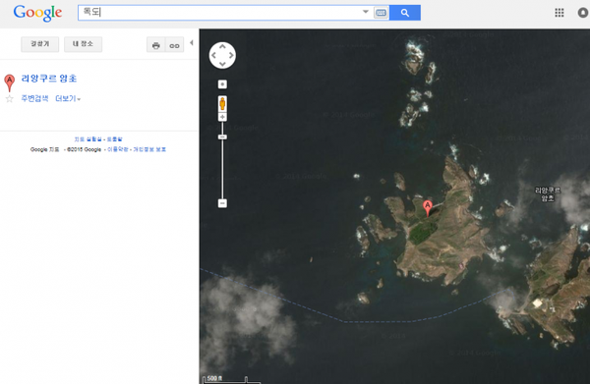Collapse the left results panel arrow

(x=192, y=43)
